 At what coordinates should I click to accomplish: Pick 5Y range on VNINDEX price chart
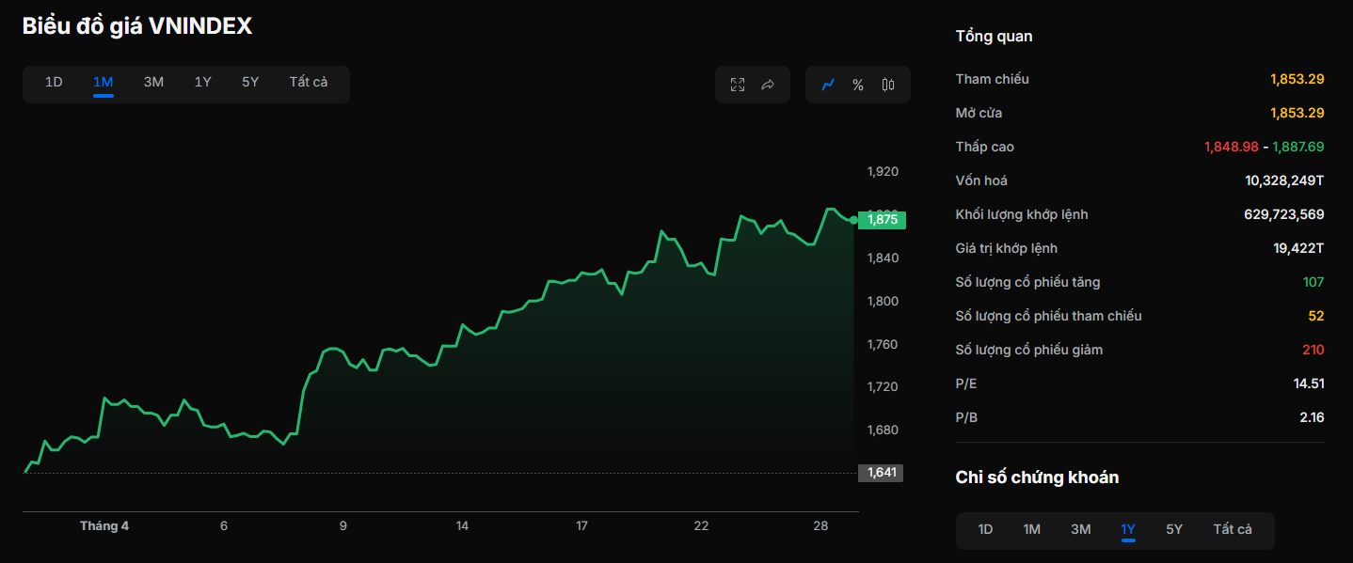(250, 83)
